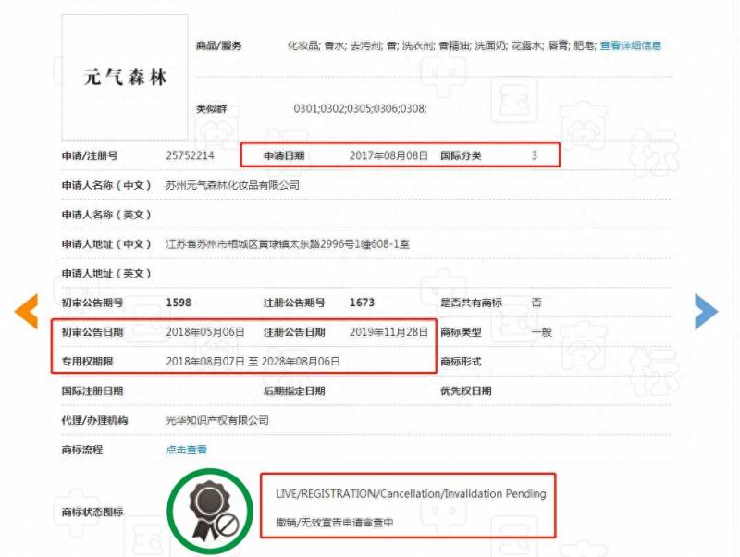
Task: Open the 查看详细信息 link
Action: (x=631, y=45)
